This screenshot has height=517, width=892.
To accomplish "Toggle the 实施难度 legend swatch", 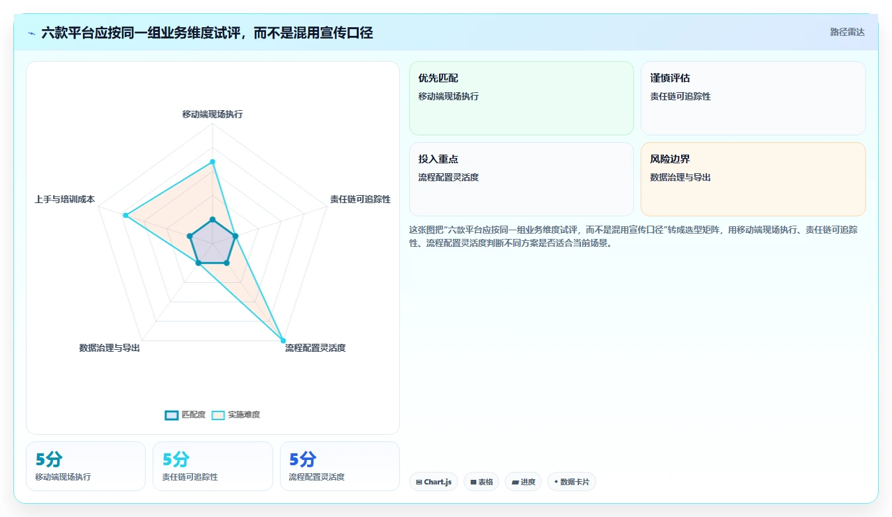I will click(x=218, y=415).
